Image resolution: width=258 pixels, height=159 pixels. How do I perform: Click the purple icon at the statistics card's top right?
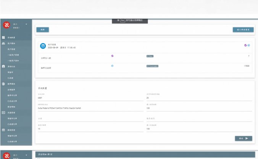(x=245, y=45)
